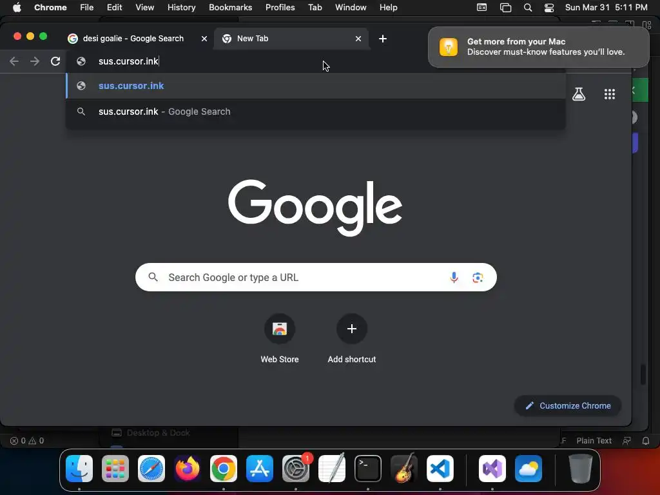Launch Safari from the Dock
This screenshot has height=495, width=660.
[151, 469]
